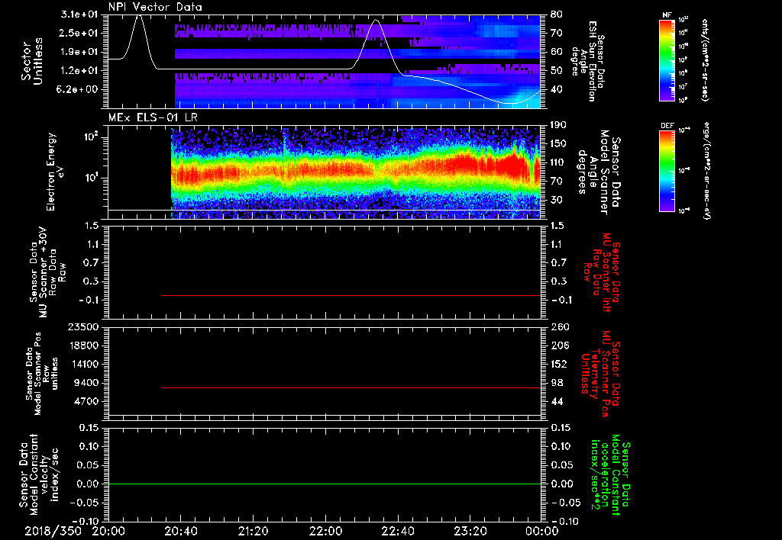Screen dimensions: 782x540
Task: Click the '98' telemetry tick value
Action: pyautogui.click(x=557, y=383)
